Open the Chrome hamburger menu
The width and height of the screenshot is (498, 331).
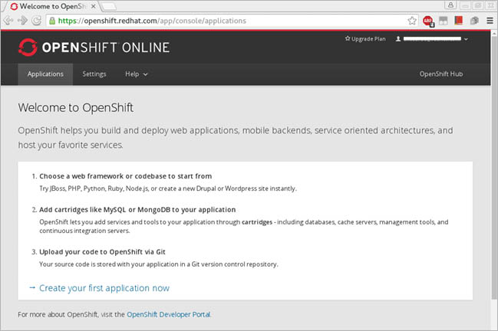(490, 21)
